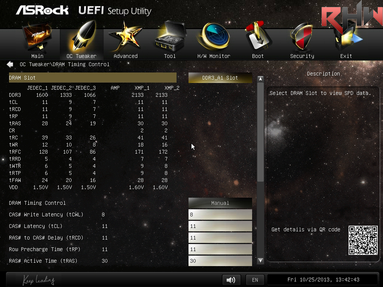Open the Tool toolbox icon

pos(170,36)
